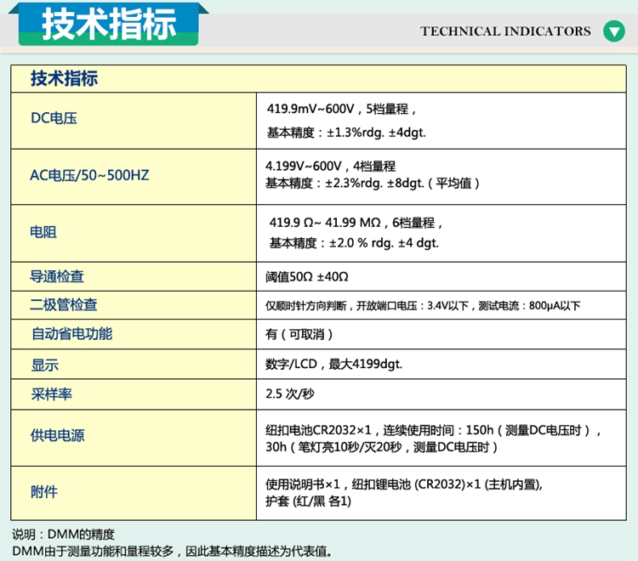Viewport: 638px width, 561px height.
Task: Click the 阈值50Ω ±40Ω value
Action: coord(307,276)
